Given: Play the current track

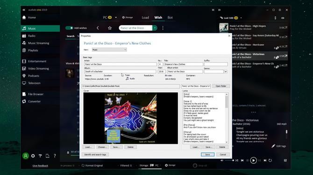Looking at the screenshot, I should tap(253, 160).
